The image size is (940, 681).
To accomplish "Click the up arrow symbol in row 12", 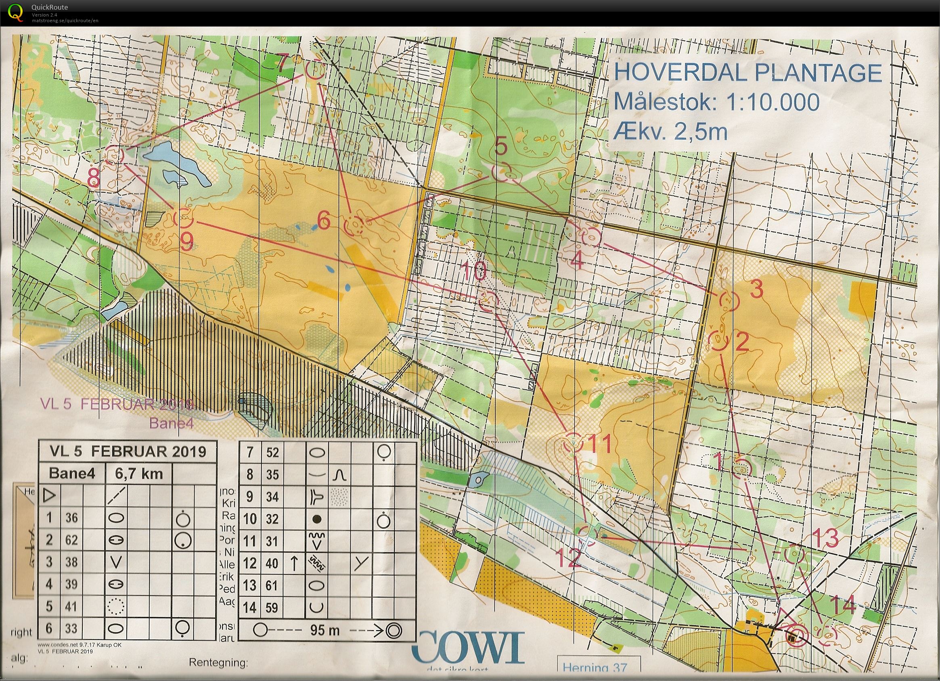I will tap(294, 563).
